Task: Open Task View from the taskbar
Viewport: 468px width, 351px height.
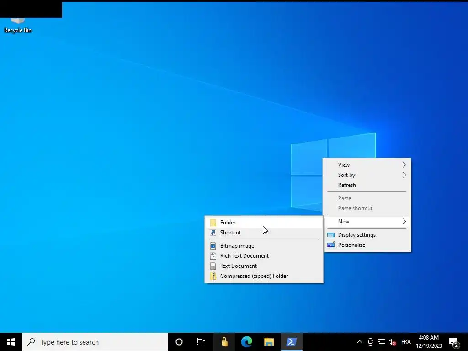Action: [201, 342]
